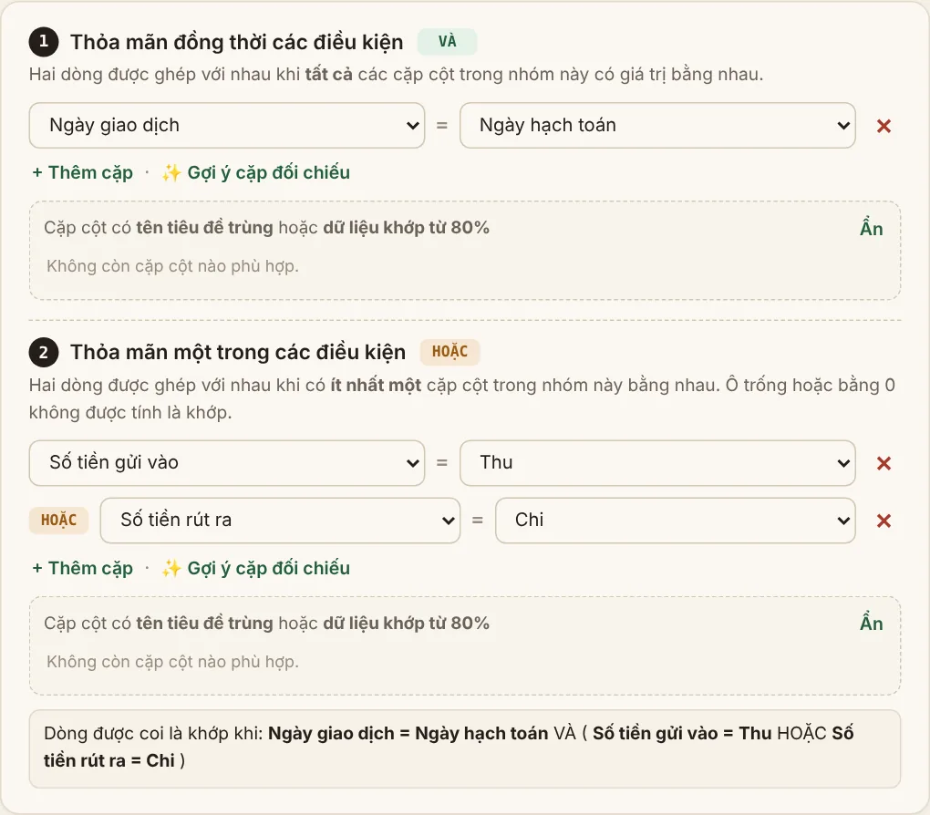Screen dimensions: 930x815
Task: Click heading "Thỏa mãn đồng thời các điều kiện"
Action: 237,42
